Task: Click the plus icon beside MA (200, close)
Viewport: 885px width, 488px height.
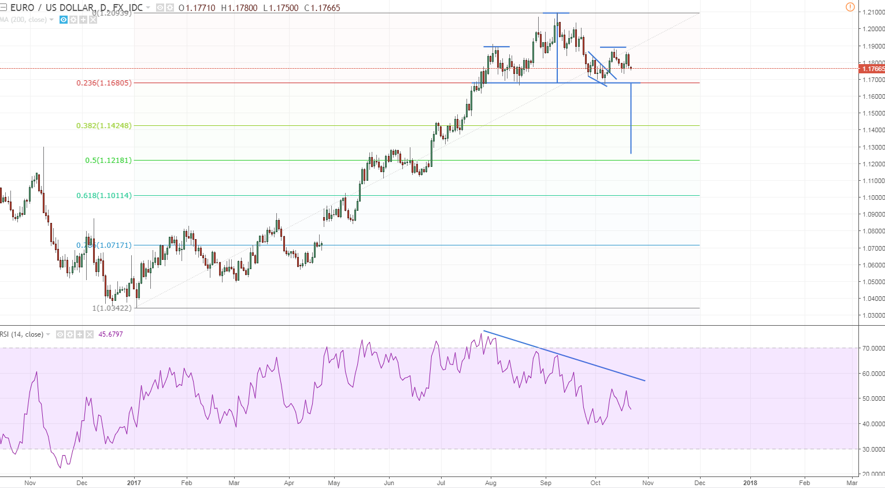Action: click(83, 20)
